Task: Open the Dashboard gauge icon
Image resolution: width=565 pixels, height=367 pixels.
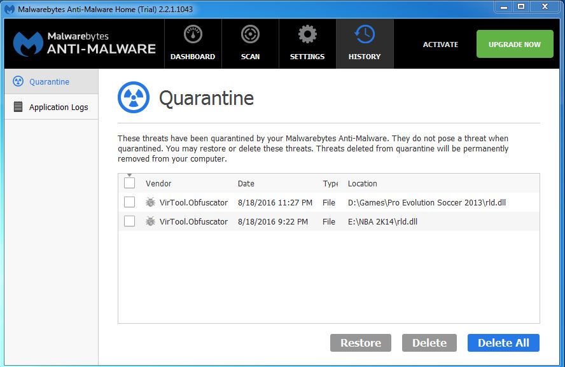Action: pyautogui.click(x=193, y=35)
